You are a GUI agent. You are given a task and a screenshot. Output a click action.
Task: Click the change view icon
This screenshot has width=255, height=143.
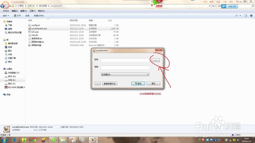point(237,15)
